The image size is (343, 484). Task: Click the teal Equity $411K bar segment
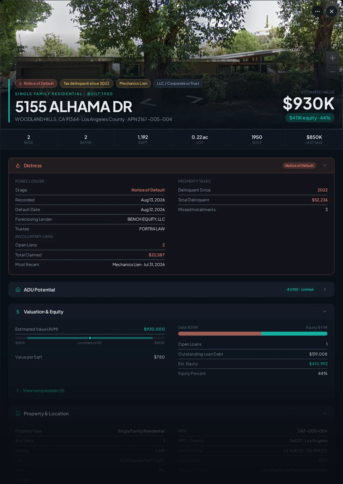[x=294, y=334]
